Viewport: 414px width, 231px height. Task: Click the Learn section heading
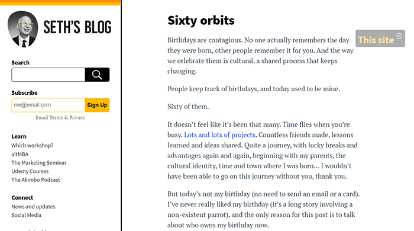pyautogui.click(x=19, y=136)
